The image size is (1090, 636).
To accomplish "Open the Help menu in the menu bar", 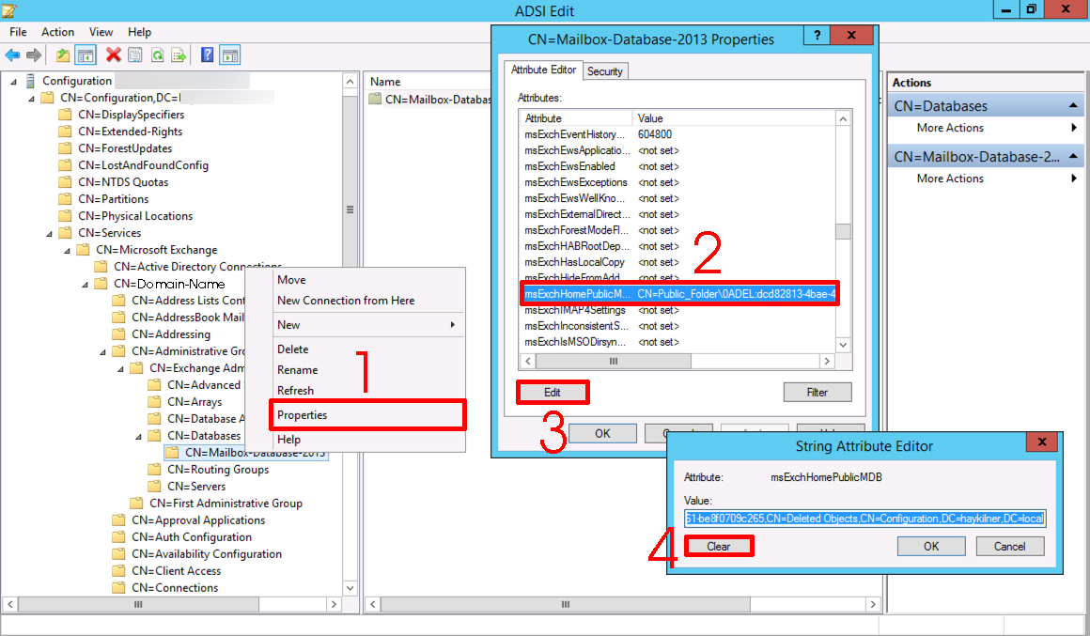I will (139, 32).
